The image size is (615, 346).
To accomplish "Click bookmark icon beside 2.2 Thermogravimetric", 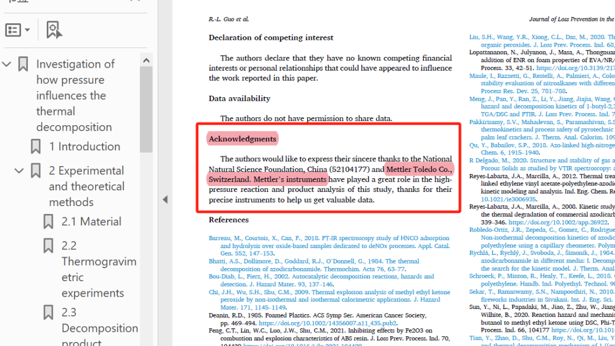I will (x=48, y=246).
